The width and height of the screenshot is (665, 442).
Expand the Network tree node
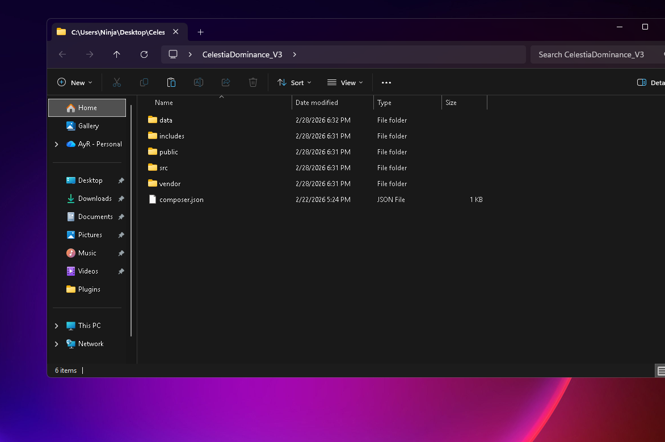[x=56, y=344]
